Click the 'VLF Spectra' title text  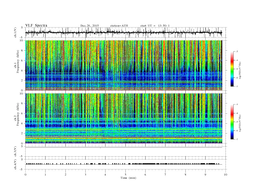[x=36, y=25]
